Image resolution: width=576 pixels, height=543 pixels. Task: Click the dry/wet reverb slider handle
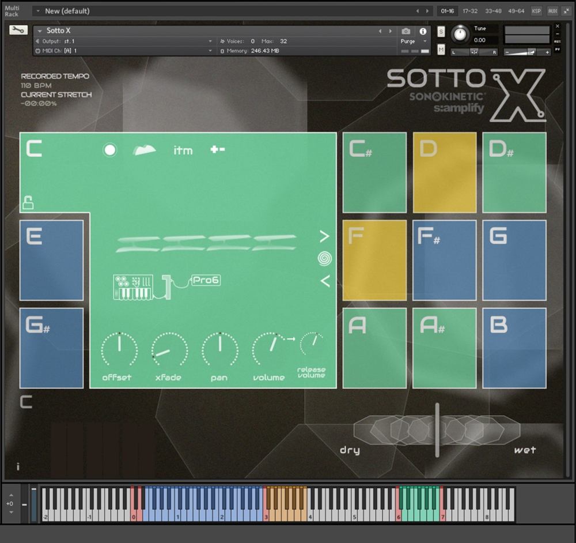click(x=437, y=430)
